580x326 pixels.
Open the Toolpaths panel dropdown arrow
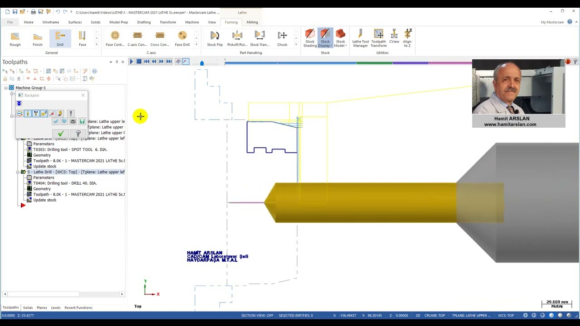point(111,62)
